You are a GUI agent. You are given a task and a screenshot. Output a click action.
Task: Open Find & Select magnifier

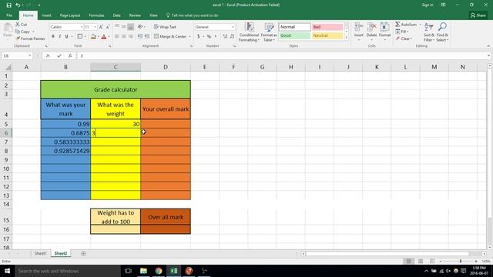click(442, 32)
